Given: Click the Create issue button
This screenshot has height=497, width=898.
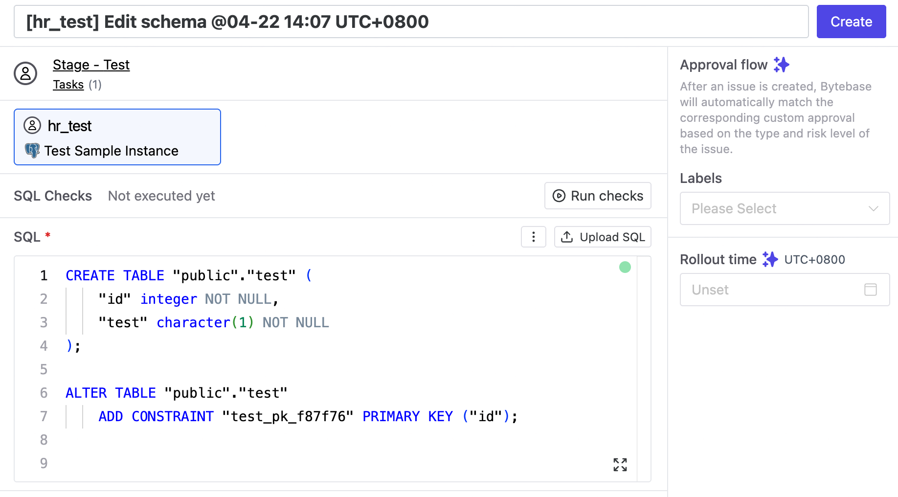Looking at the screenshot, I should (x=851, y=22).
